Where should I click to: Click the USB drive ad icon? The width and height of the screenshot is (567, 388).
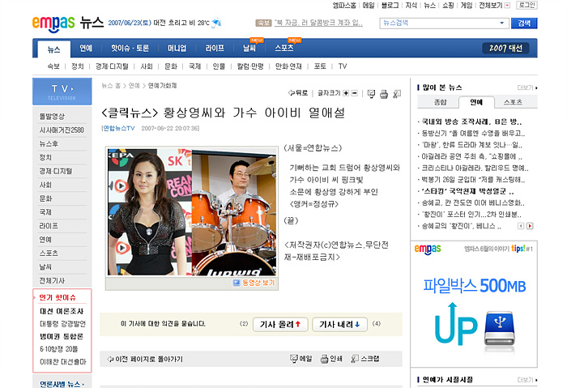tap(500, 328)
